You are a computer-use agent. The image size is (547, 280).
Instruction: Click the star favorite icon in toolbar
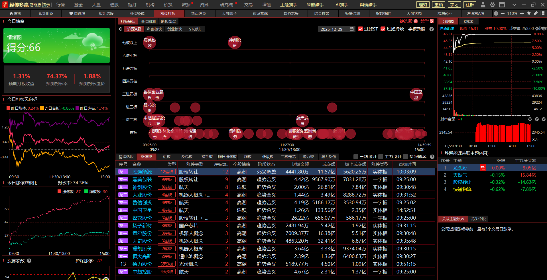pos(529,13)
